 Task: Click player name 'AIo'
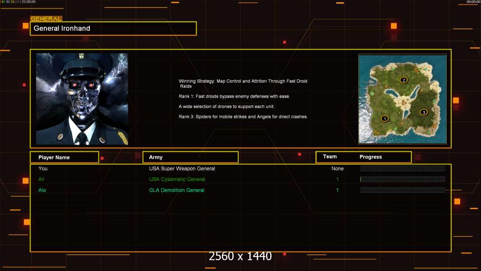[x=42, y=190]
